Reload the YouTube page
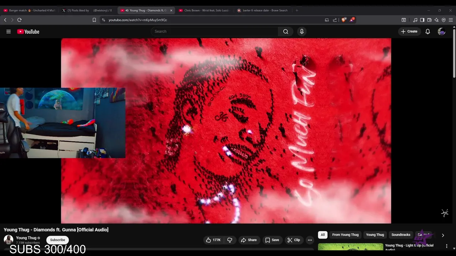The width and height of the screenshot is (456, 256). pyautogui.click(x=20, y=20)
